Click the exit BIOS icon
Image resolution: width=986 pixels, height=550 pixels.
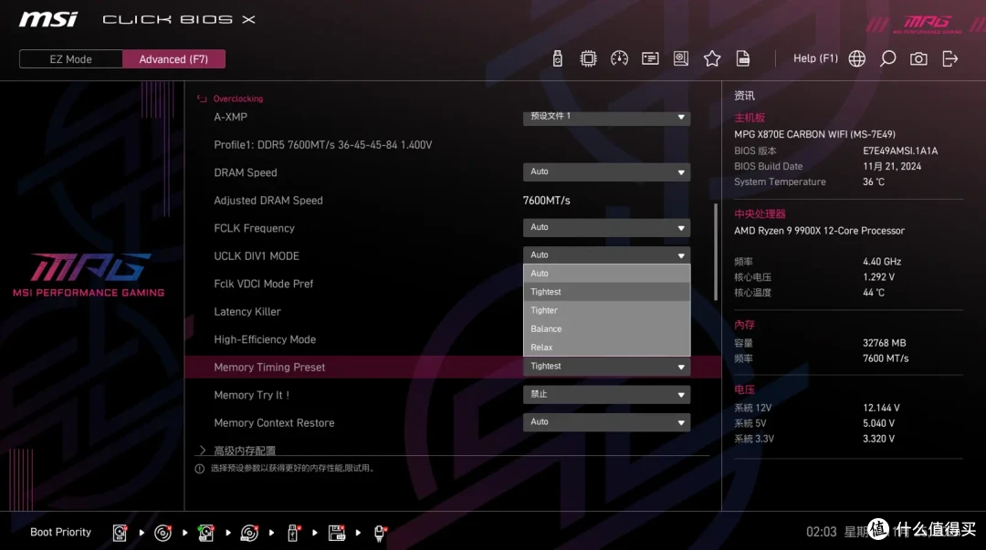pos(950,58)
